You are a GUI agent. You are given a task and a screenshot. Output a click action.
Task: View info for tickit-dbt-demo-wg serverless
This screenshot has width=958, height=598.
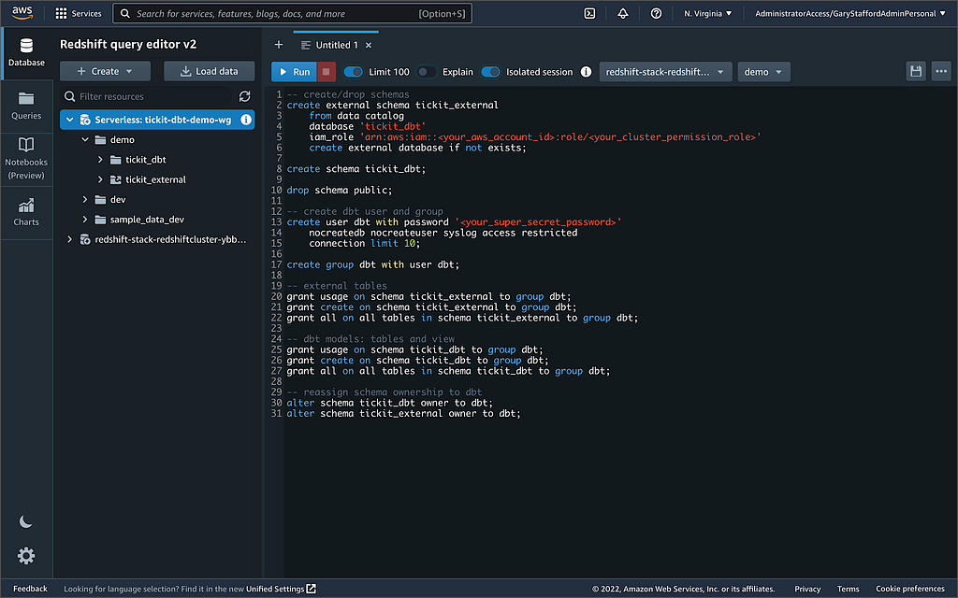[x=246, y=120]
